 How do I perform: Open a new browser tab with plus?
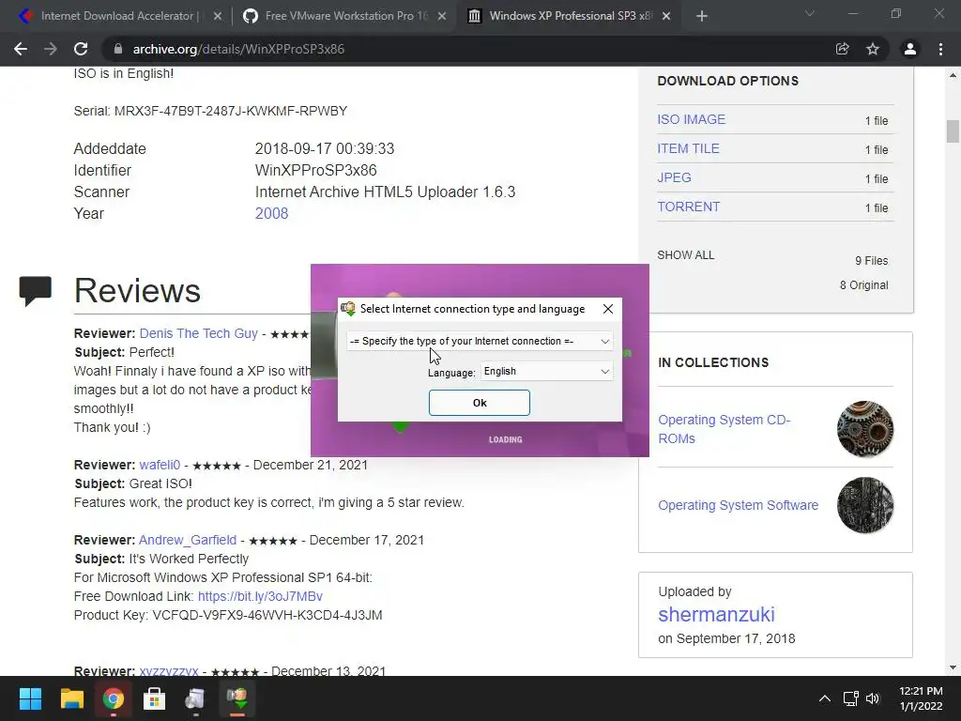tap(702, 16)
